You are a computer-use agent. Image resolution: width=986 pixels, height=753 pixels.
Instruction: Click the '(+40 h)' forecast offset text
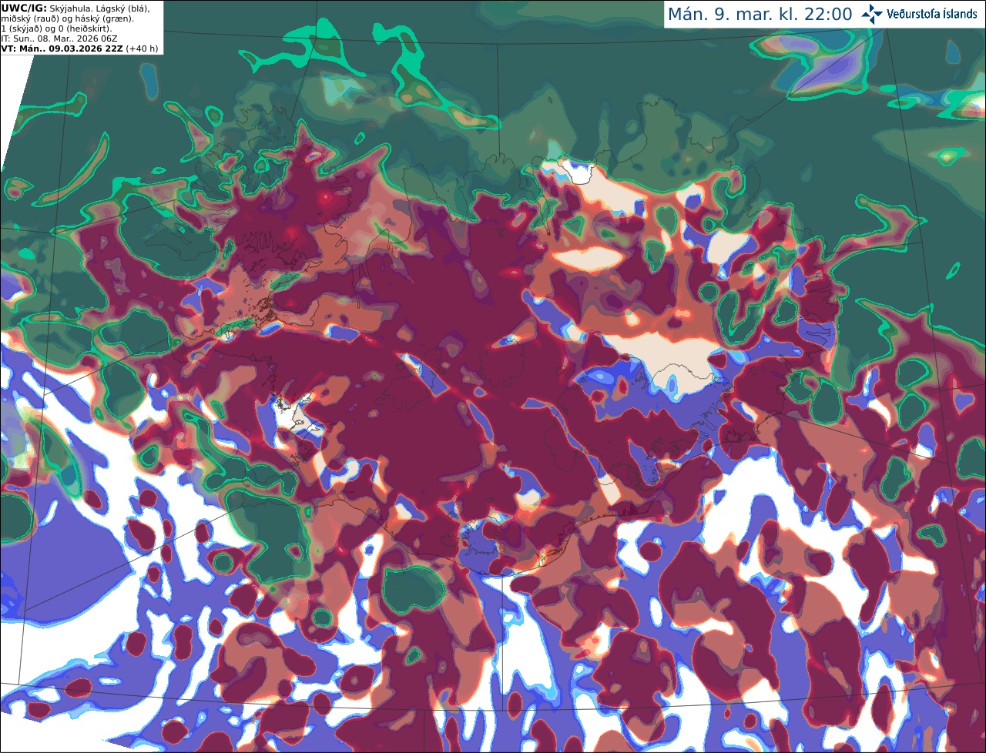pos(143,49)
